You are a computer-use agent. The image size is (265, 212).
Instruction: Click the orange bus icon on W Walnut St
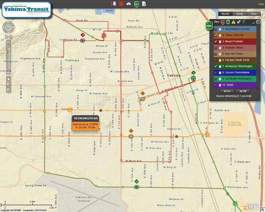pos(143,99)
